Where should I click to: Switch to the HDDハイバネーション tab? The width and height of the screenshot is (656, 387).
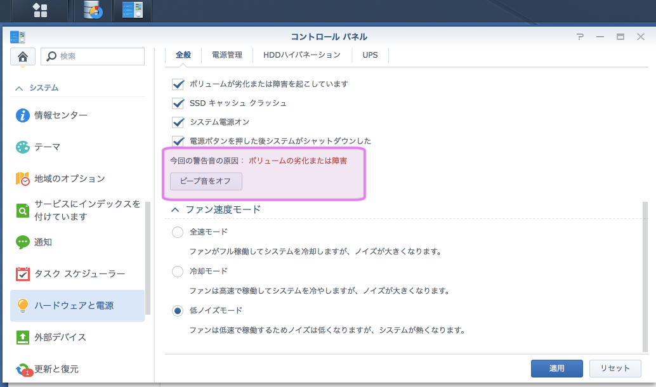click(x=302, y=55)
